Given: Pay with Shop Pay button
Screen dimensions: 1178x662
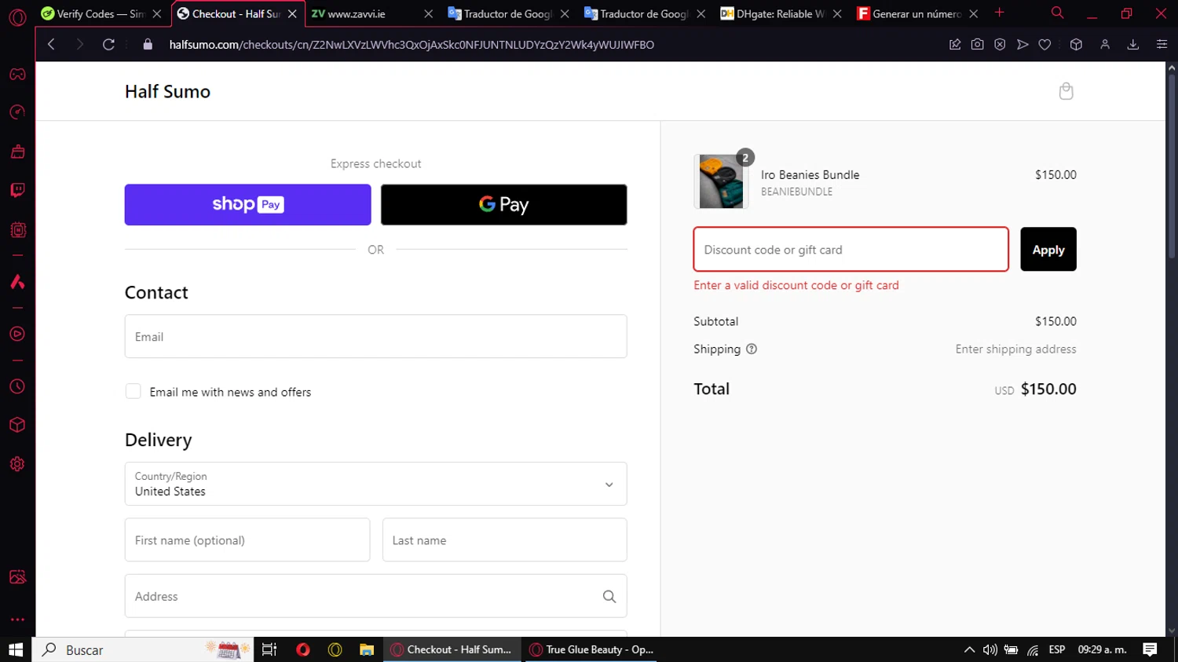Looking at the screenshot, I should [247, 205].
